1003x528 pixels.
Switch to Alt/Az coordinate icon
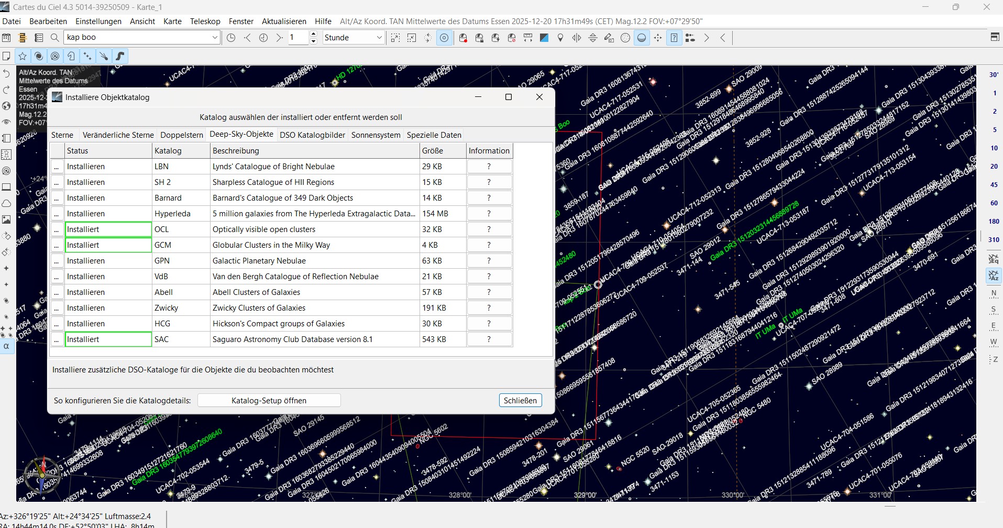[x=994, y=276]
